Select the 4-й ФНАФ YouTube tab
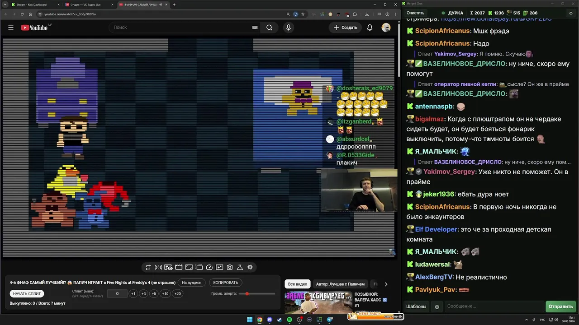This screenshot has width=579, height=325. pyautogui.click(x=143, y=5)
